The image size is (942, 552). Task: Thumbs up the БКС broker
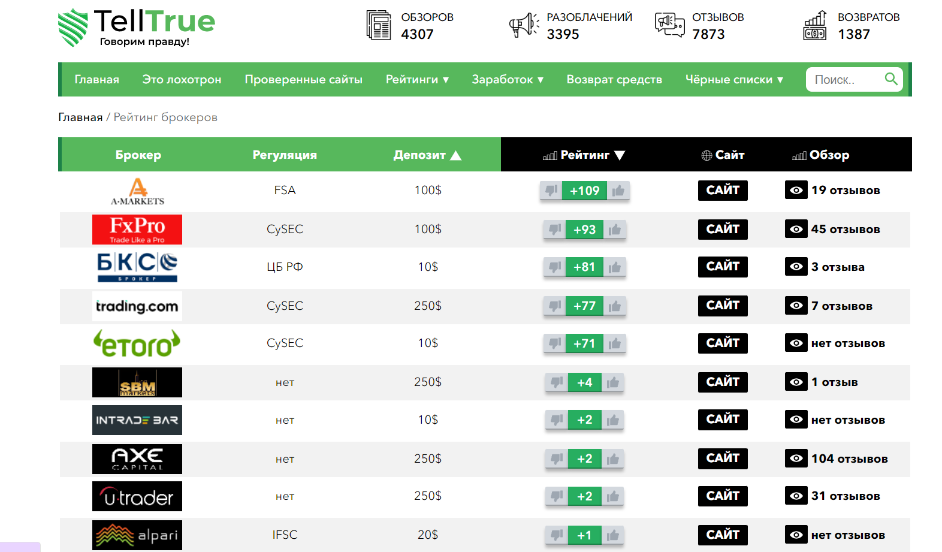pyautogui.click(x=614, y=267)
